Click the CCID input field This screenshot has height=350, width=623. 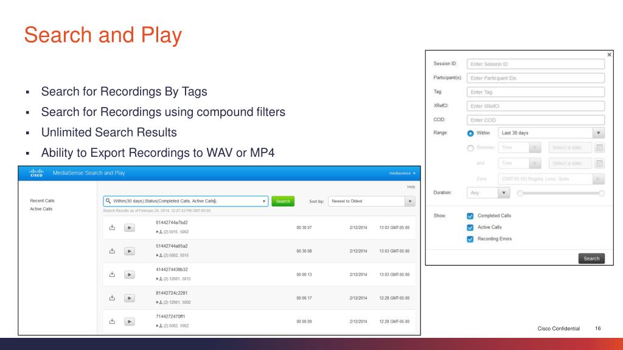535,120
